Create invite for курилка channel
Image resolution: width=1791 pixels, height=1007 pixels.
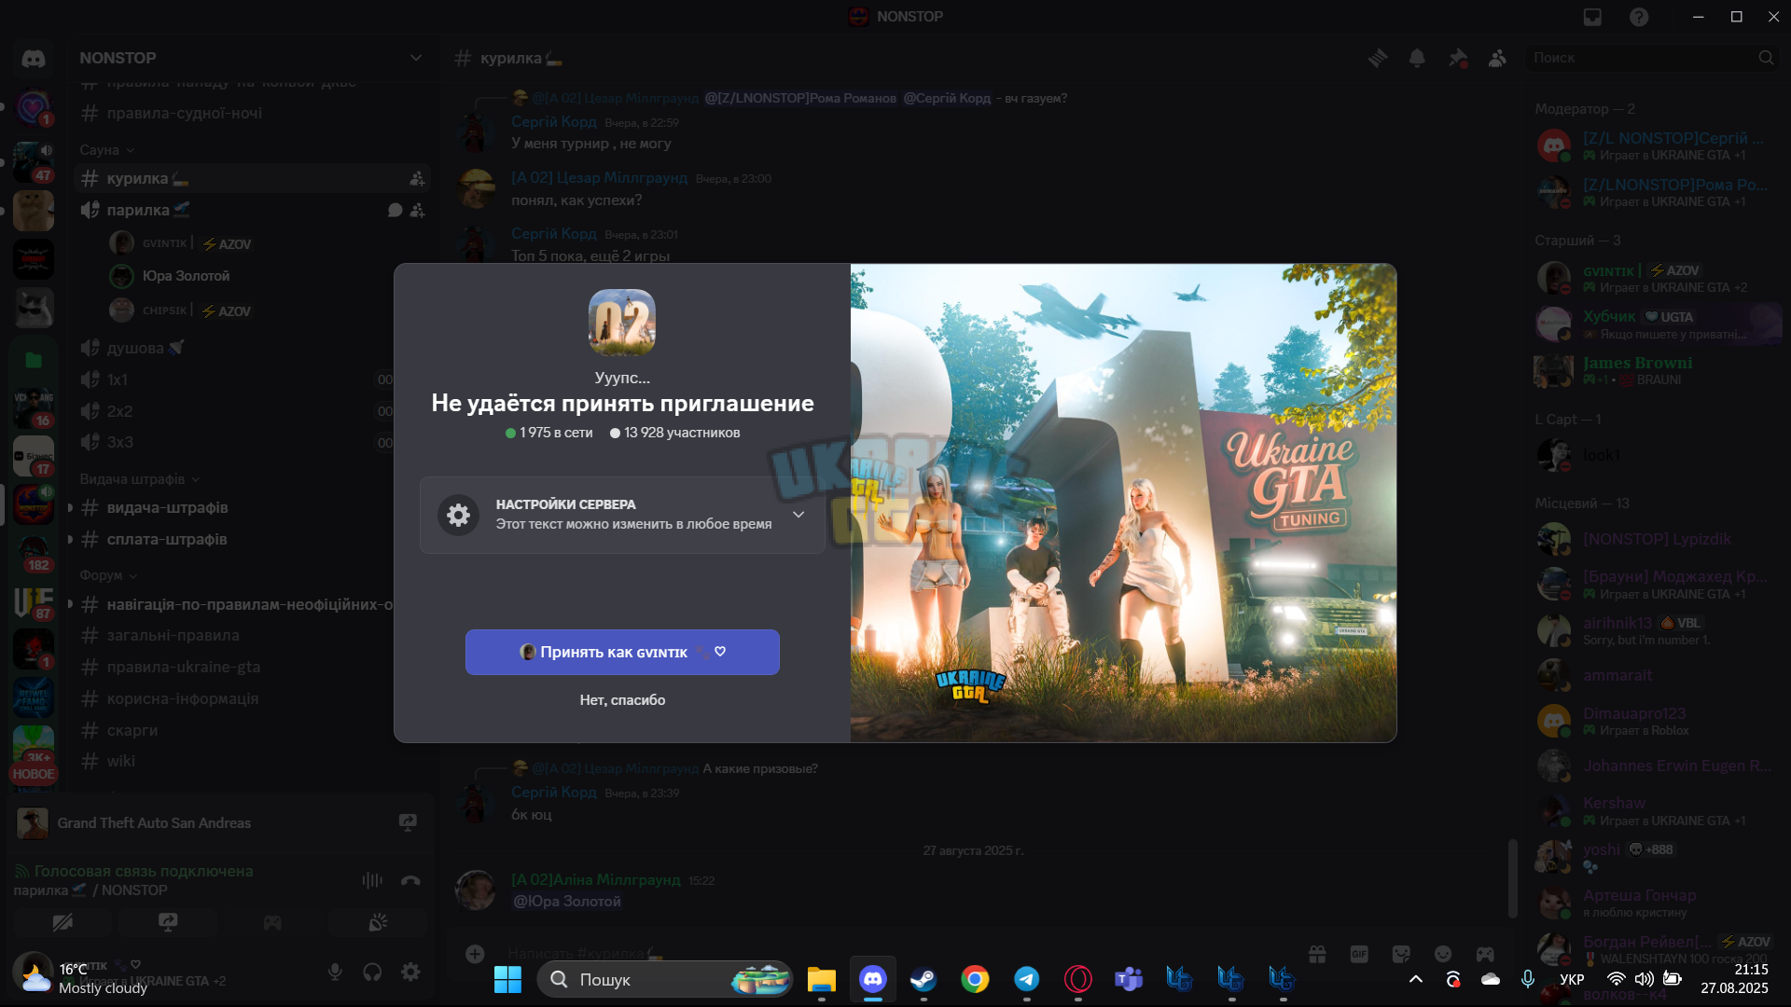[x=417, y=179]
